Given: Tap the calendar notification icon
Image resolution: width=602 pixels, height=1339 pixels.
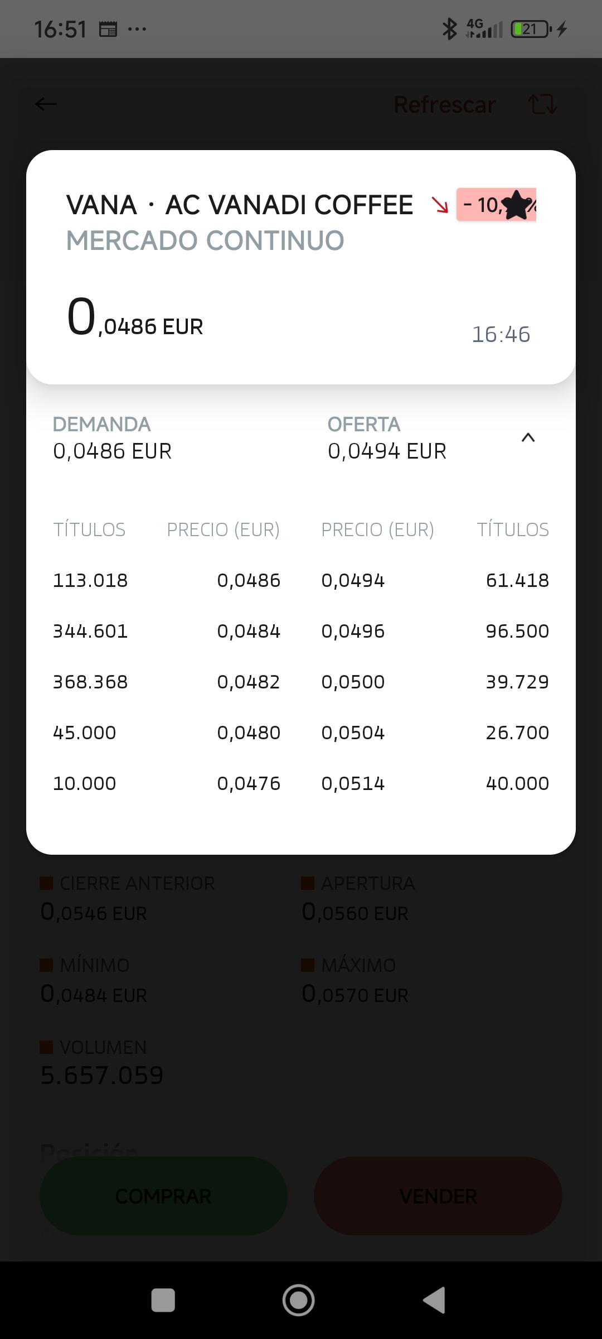Looking at the screenshot, I should (108, 29).
